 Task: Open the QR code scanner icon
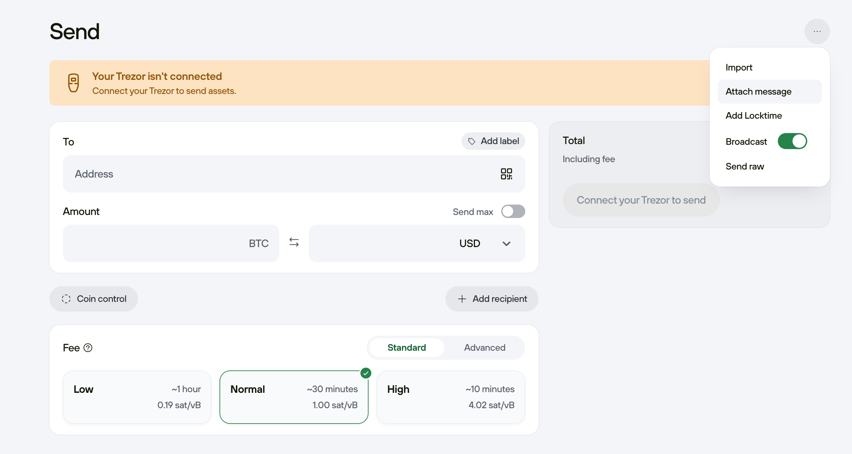click(x=506, y=174)
